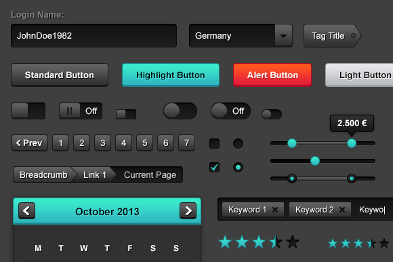Click the third star in small rating
This screenshot has height=262, width=393.
pyautogui.click(x=358, y=244)
